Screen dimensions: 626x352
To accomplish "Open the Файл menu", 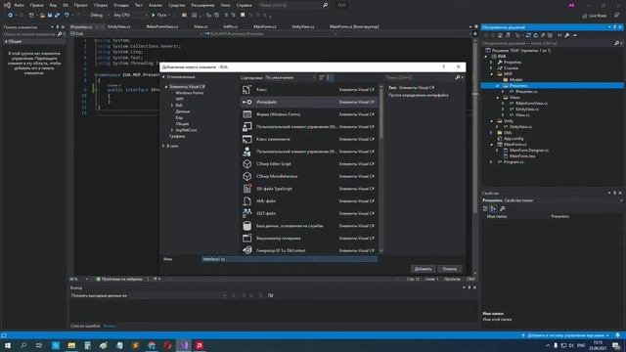I will pos(19,5).
